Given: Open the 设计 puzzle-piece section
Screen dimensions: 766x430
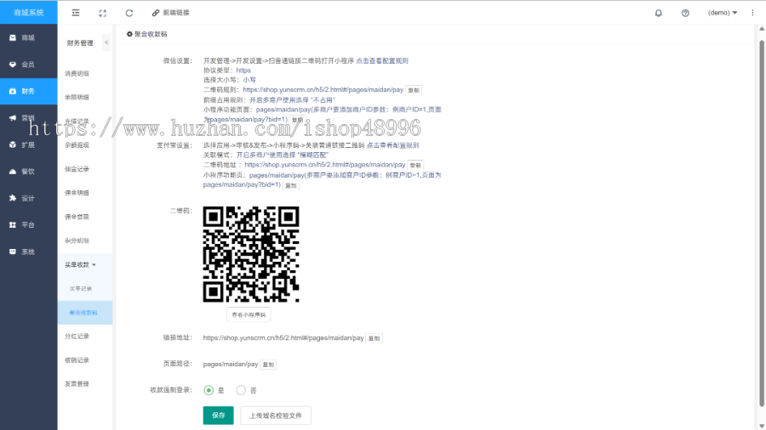Looking at the screenshot, I should 28,198.
